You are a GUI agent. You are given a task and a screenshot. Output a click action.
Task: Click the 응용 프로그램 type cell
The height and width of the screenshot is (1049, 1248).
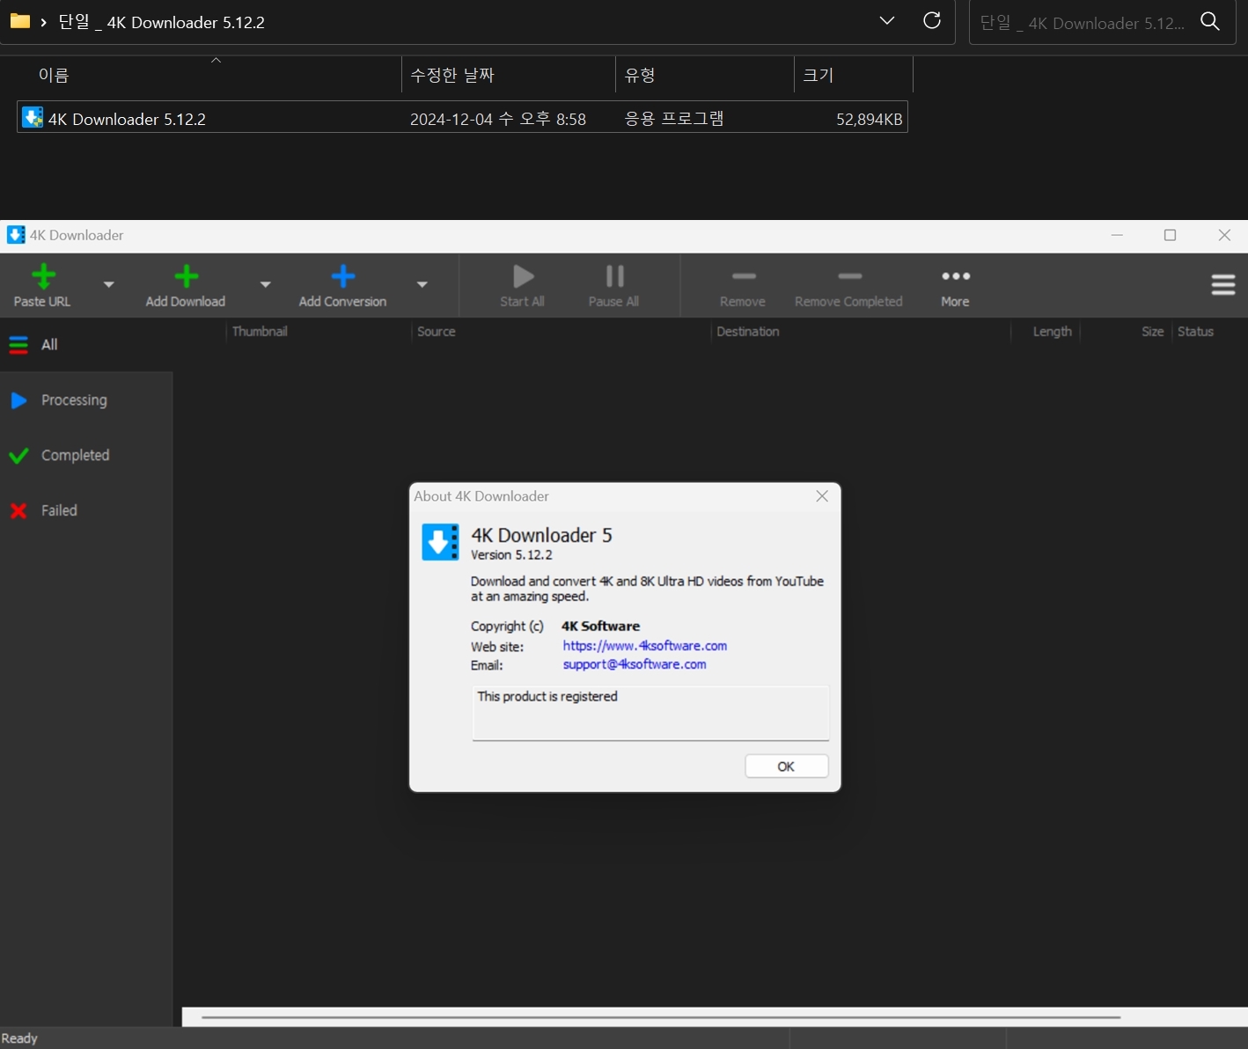[x=674, y=119]
